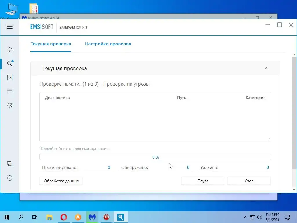Maximize the Emsisoft Emergency Kit window
297x223 pixels.
(279, 25)
